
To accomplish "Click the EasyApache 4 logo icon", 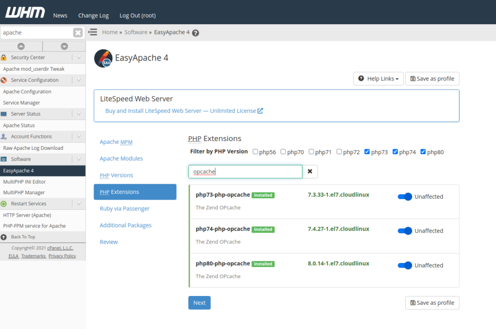I will pos(103,58).
